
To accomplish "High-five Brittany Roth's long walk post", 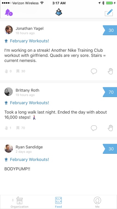I will (110, 128).
